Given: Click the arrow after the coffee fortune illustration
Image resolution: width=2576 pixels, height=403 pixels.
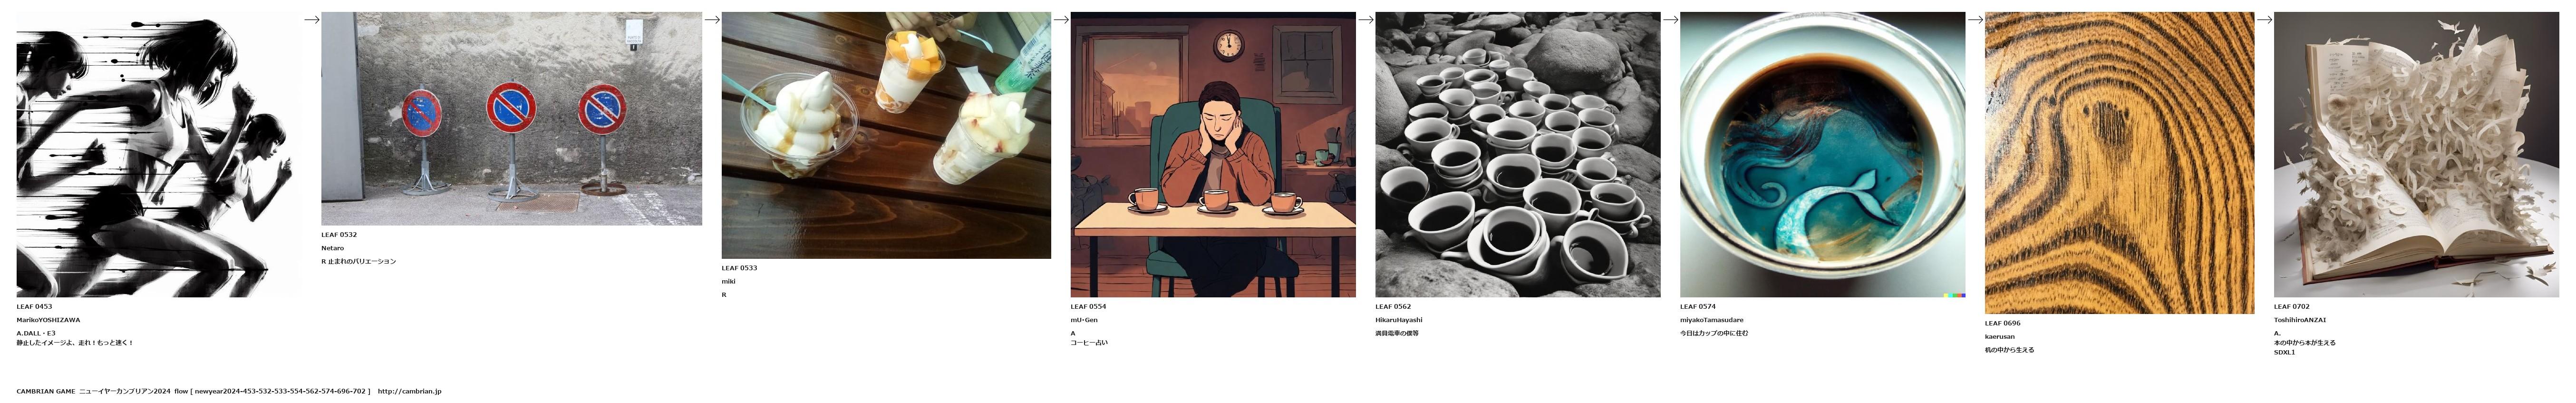Looking at the screenshot, I should [x=1365, y=19].
